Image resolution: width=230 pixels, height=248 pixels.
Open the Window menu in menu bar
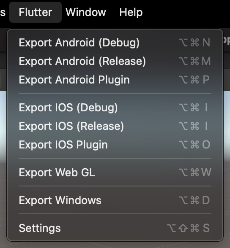click(x=86, y=12)
